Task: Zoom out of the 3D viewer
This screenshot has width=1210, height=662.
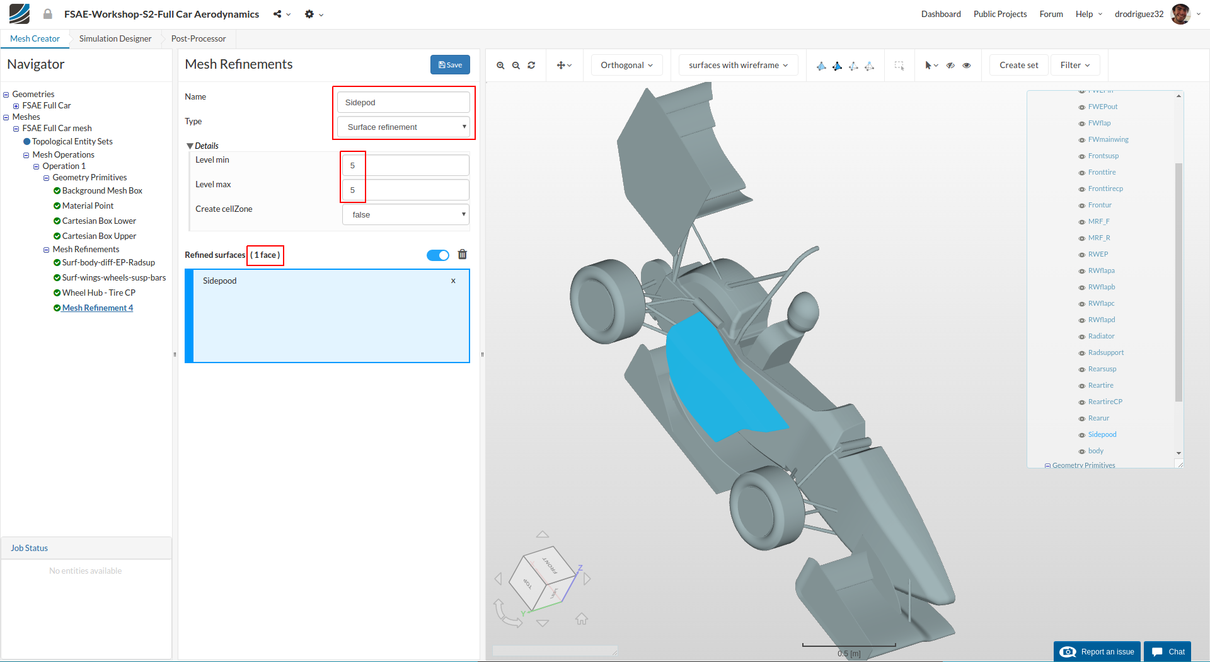Action: [x=516, y=66]
